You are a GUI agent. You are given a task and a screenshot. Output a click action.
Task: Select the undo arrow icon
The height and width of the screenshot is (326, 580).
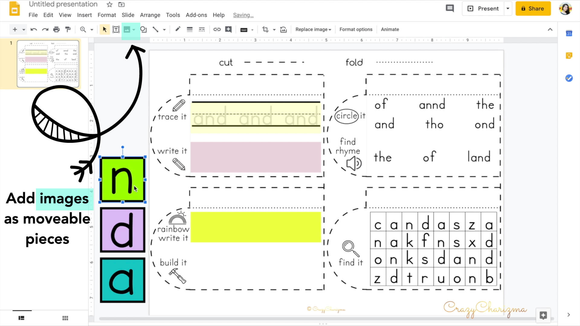(x=34, y=30)
